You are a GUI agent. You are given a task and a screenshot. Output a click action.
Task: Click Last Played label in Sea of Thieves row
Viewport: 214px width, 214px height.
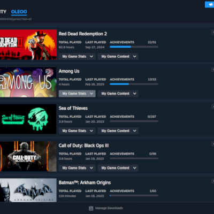tap(96, 117)
